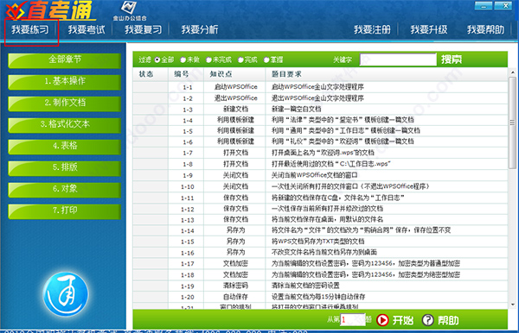Click the 状态 column header
Image resolution: width=519 pixels, height=333 pixels.
(x=151, y=74)
